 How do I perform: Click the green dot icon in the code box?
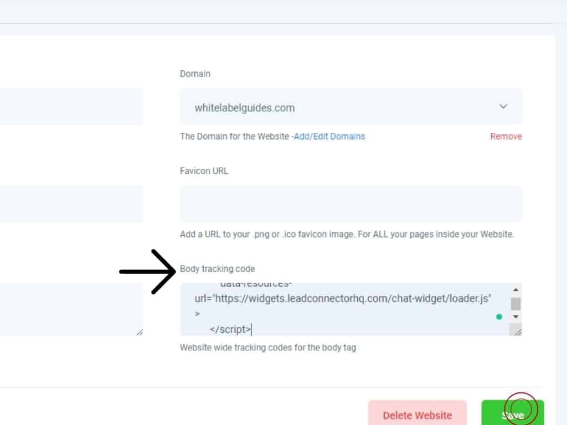click(499, 317)
